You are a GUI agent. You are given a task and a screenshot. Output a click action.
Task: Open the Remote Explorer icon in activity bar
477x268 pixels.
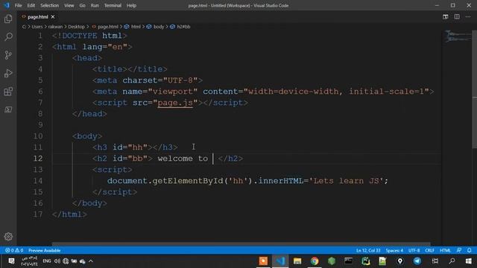coord(8,109)
